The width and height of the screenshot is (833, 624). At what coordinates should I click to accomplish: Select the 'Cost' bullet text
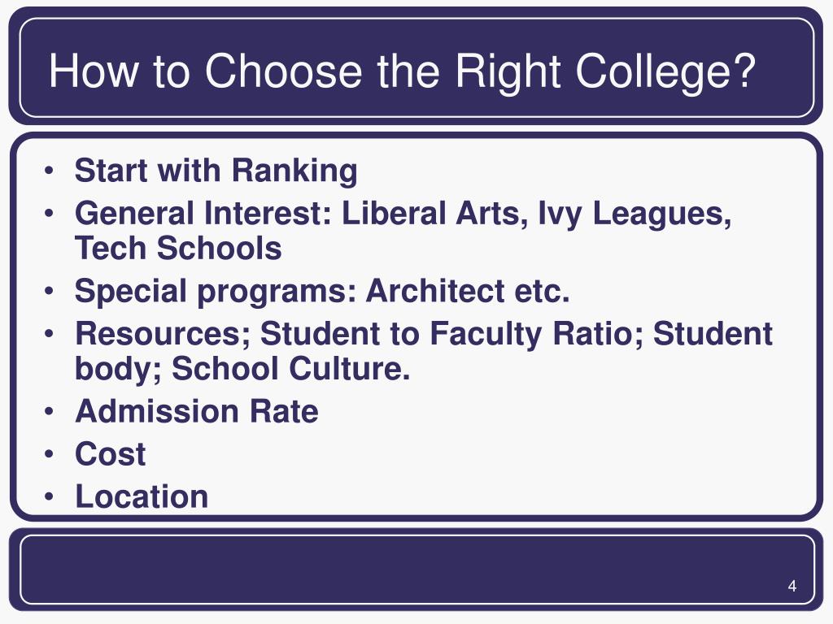pyautogui.click(x=110, y=454)
